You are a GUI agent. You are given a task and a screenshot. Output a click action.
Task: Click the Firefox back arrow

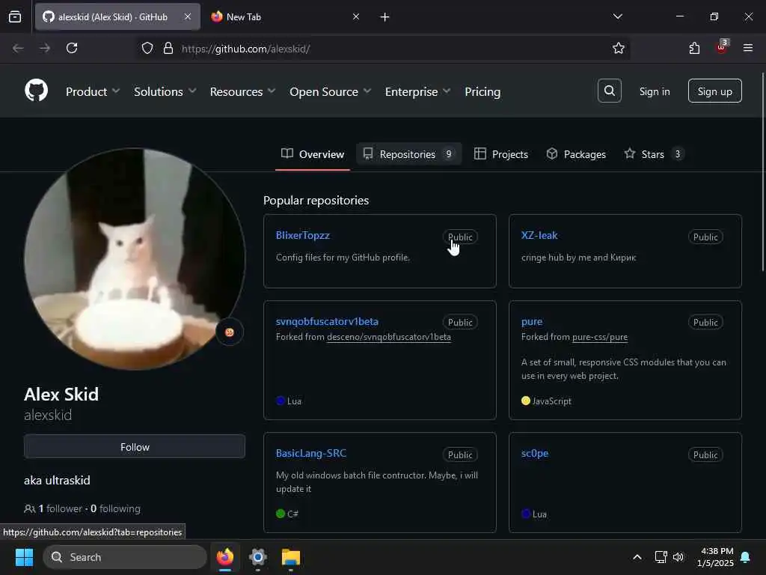[18, 48]
